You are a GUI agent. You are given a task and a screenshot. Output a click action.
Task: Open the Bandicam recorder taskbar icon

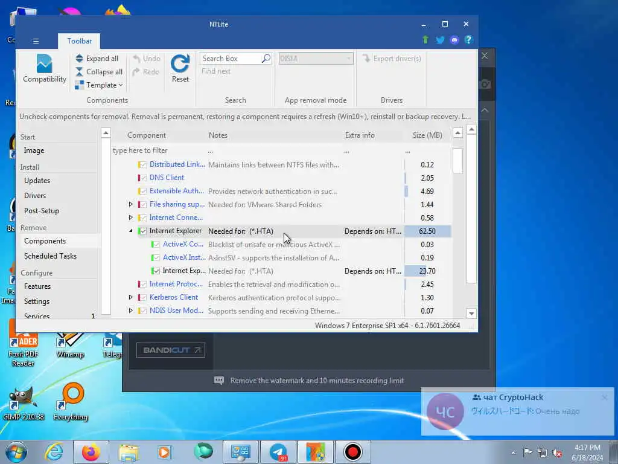point(352,452)
